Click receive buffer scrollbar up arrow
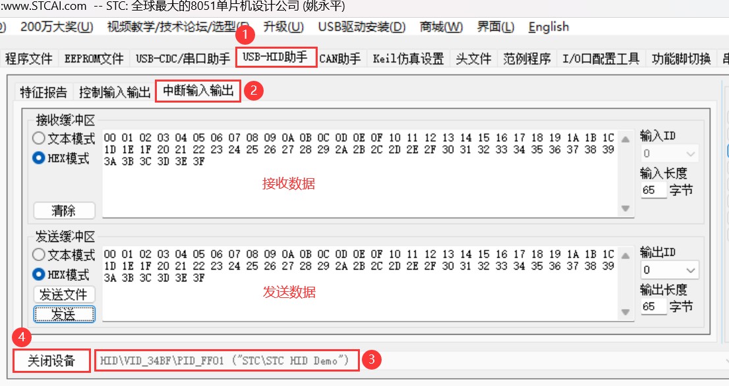The width and height of the screenshot is (729, 386). click(x=626, y=139)
